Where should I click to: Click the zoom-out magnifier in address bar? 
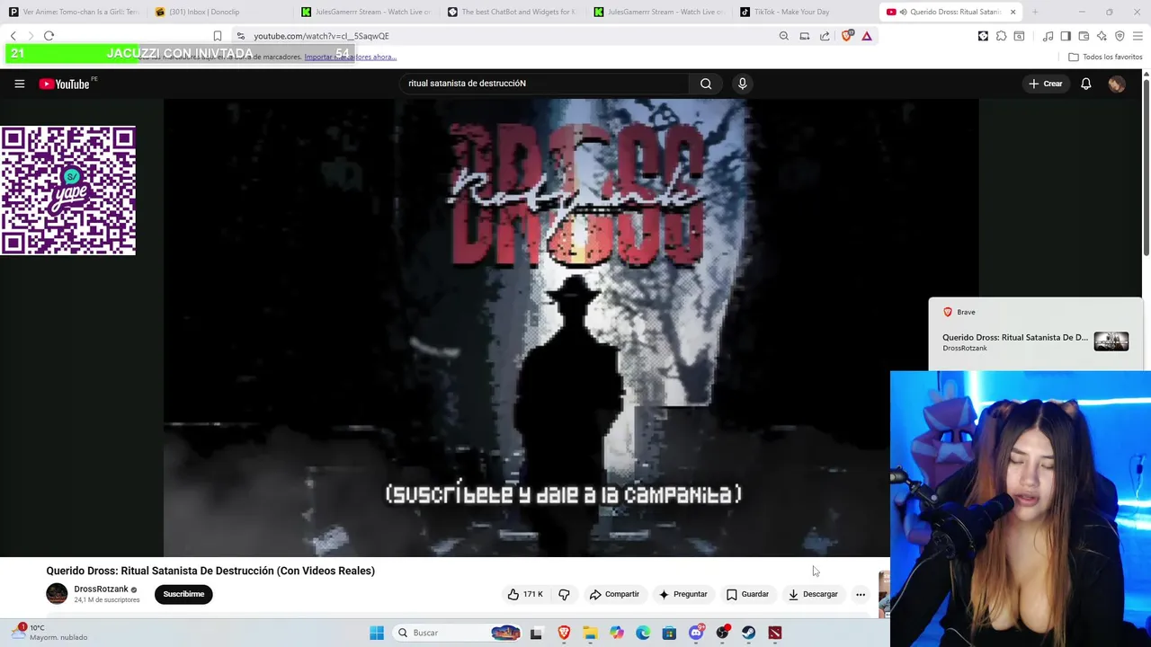click(784, 36)
